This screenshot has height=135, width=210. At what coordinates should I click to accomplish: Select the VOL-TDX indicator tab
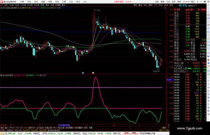19,128
